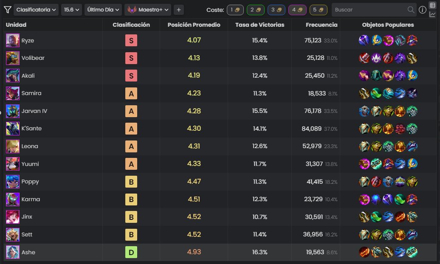
Task: Click Karma's 4.51 average position
Action: (x=194, y=199)
